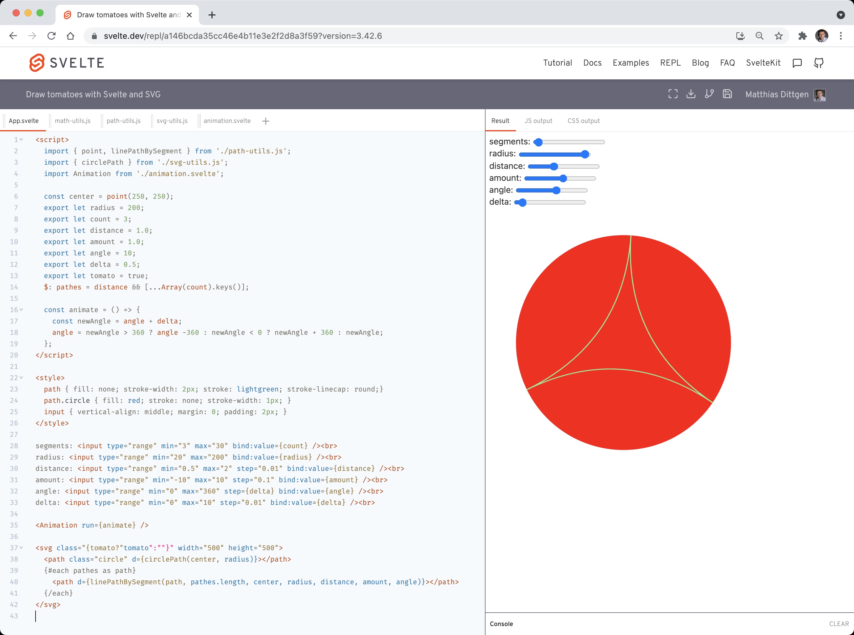The height and width of the screenshot is (635, 854).
Task: Open the Blog link
Action: pyautogui.click(x=700, y=63)
